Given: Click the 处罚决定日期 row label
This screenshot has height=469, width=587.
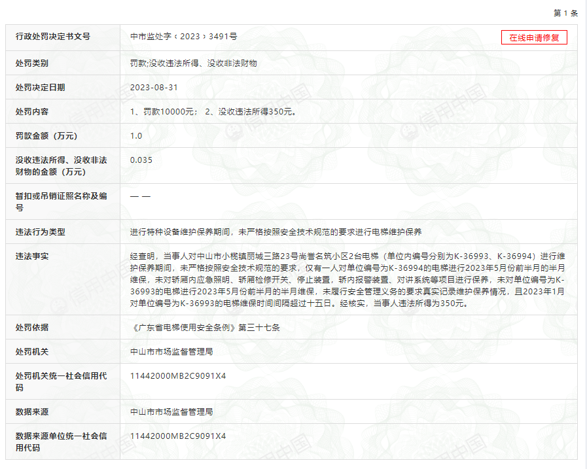Looking at the screenshot, I should [41, 87].
